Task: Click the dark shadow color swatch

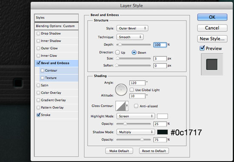Action: [163, 132]
